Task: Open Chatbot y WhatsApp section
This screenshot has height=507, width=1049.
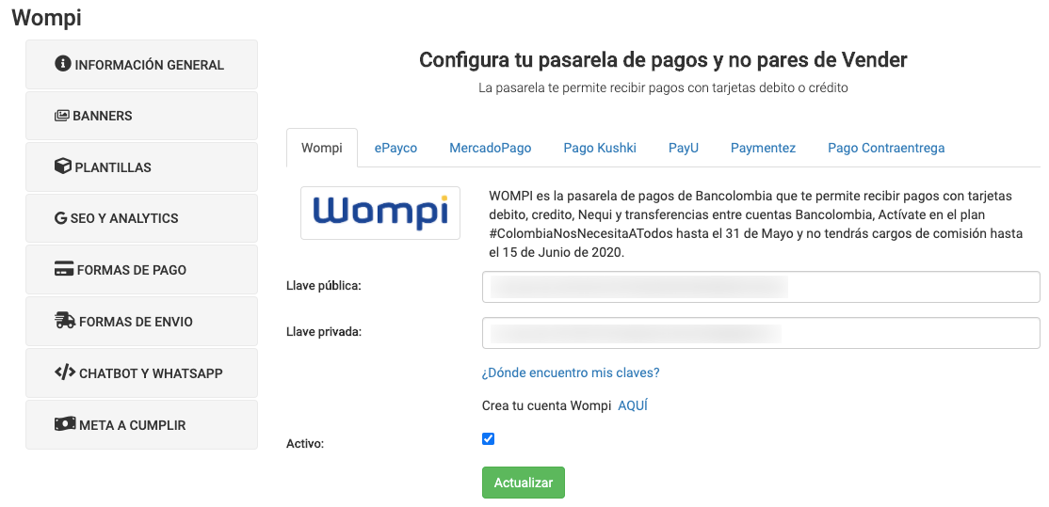Action: click(141, 372)
